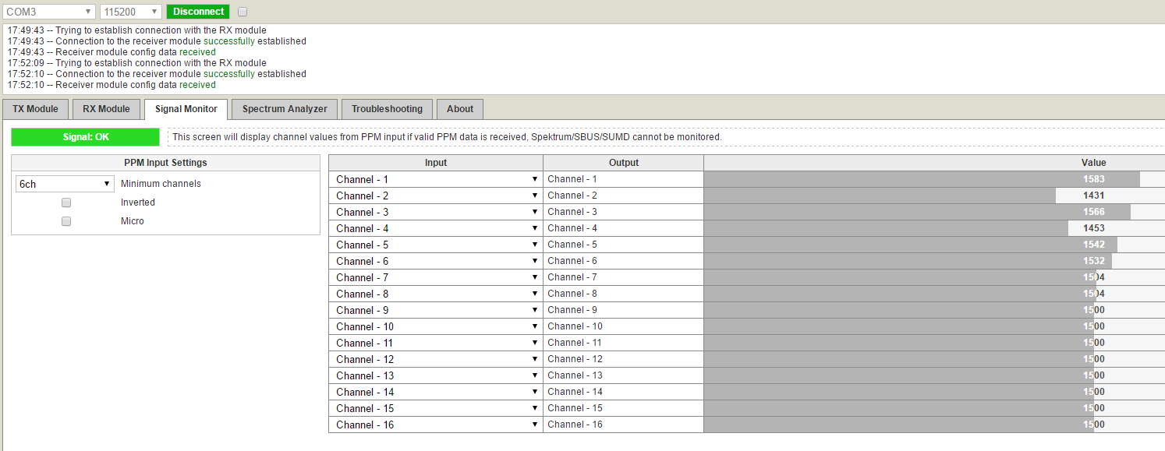Expand the 6ch minimum channels dropdown

[66, 184]
